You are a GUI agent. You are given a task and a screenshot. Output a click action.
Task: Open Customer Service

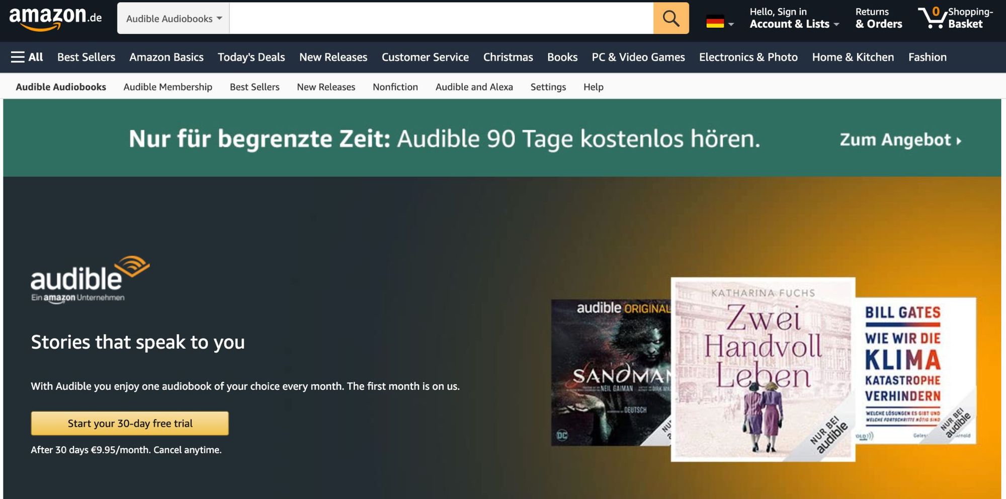click(425, 57)
